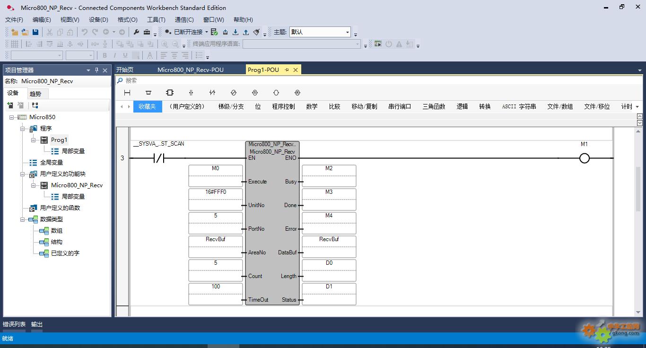Insert an instruction block icon
The image size is (646, 348).
(170, 93)
